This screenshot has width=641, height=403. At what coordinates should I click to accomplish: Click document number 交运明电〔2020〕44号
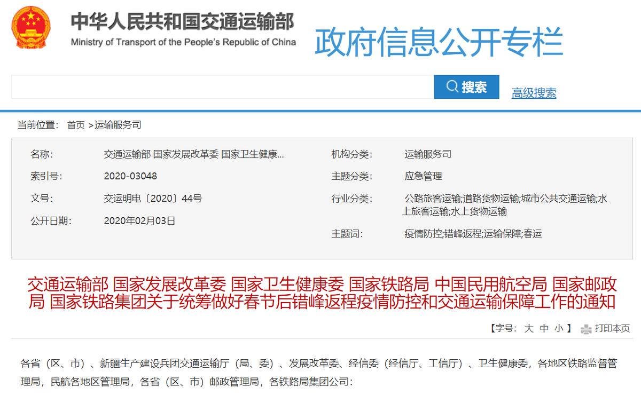[153, 199]
